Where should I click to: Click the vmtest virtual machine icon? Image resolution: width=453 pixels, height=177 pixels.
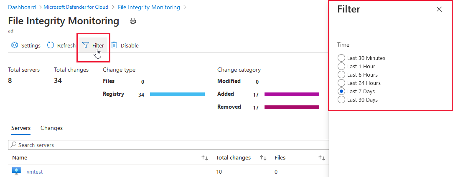[x=16, y=171]
